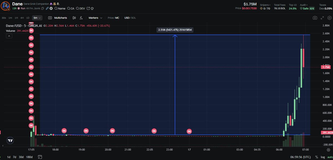Screen dimensions: 333x160
Task: Open the indicators fx menu
Action: 81,18
